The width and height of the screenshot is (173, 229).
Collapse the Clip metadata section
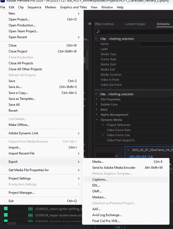click(x=96, y=38)
